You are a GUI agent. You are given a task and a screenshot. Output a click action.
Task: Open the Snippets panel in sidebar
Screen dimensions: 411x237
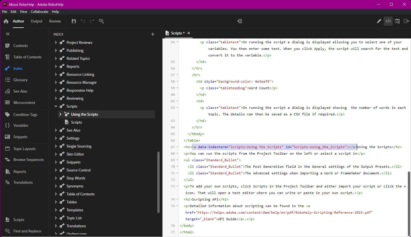click(20, 137)
